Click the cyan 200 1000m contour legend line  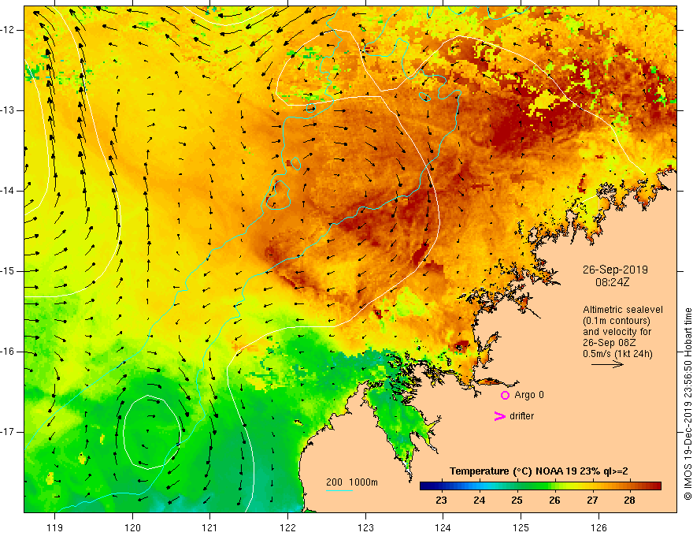click(x=339, y=490)
